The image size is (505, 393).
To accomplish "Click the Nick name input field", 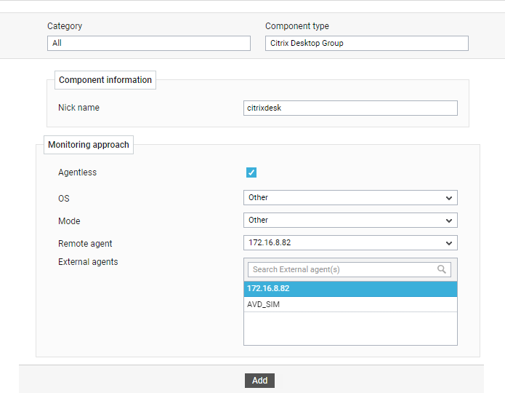I will (350, 108).
